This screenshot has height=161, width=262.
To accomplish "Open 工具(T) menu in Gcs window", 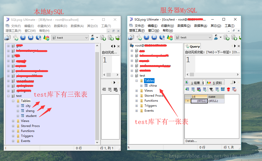I will tap(229, 26).
